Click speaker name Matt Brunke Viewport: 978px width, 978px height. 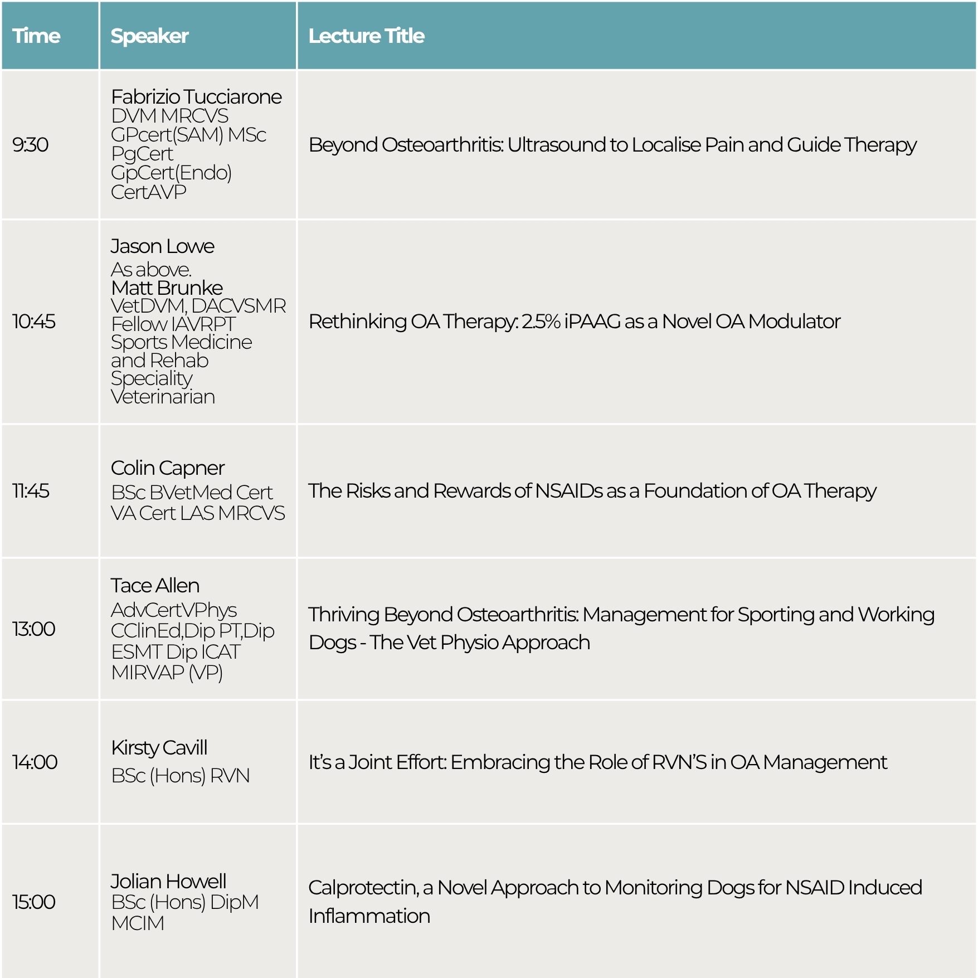[x=167, y=288]
